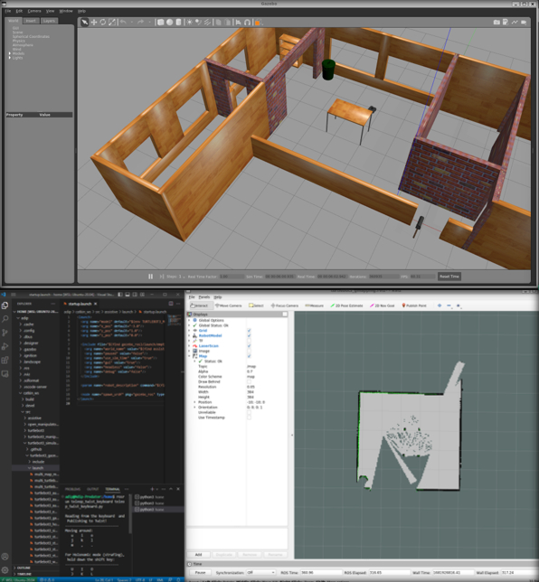Select the Gazebo translate mode tool

click(94, 23)
